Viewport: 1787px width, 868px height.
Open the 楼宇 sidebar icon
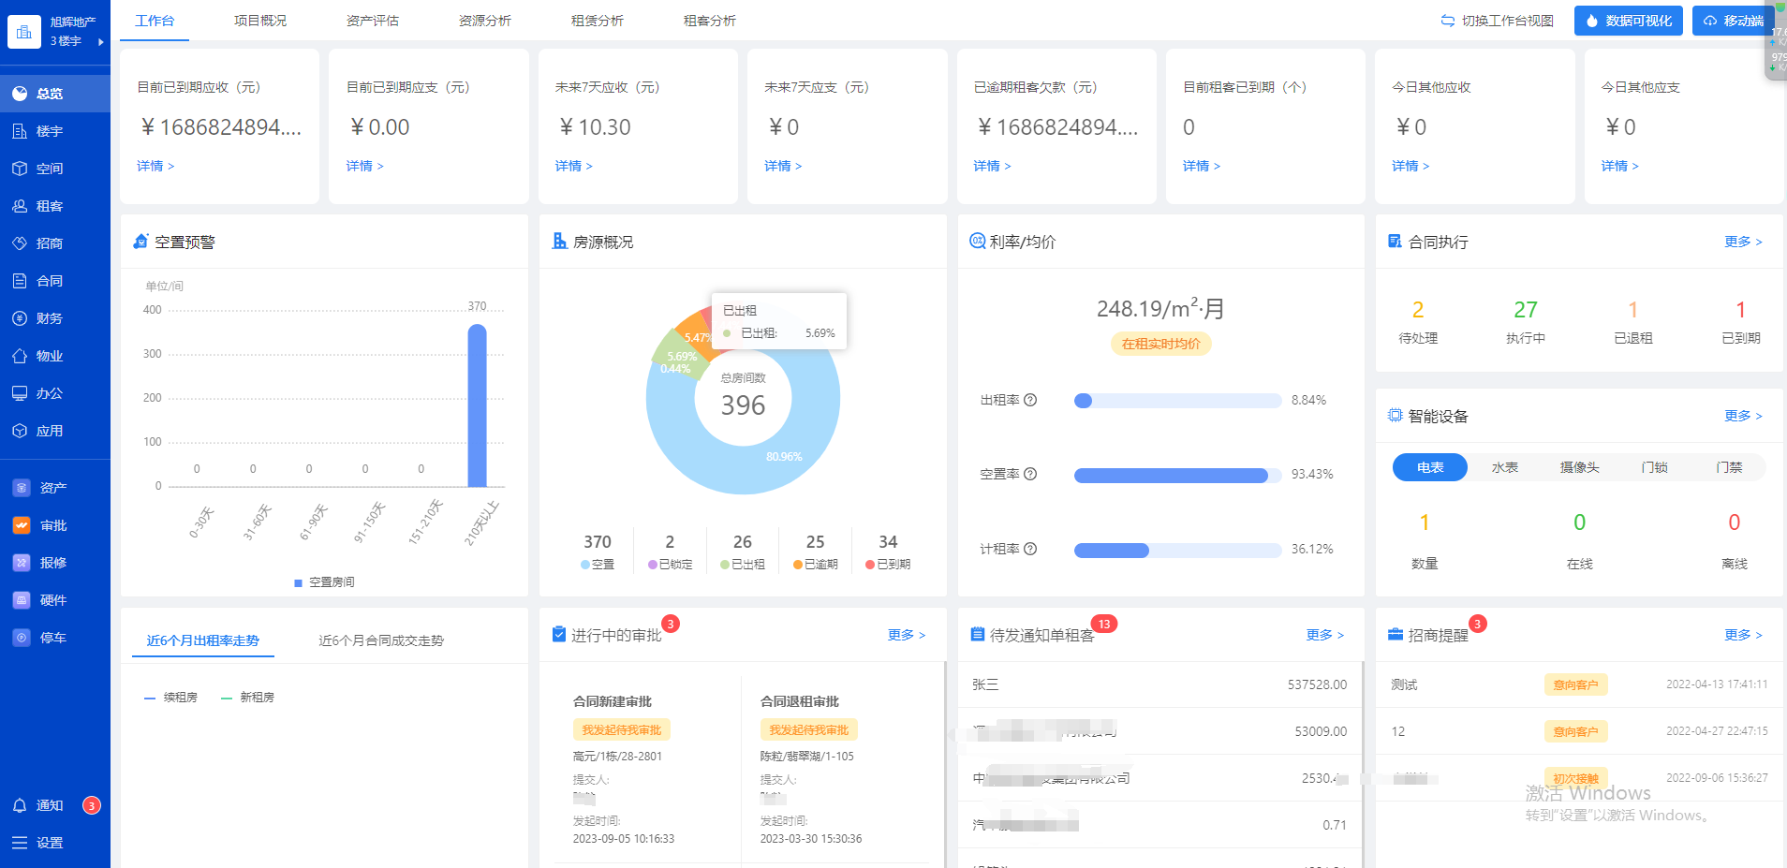20,131
